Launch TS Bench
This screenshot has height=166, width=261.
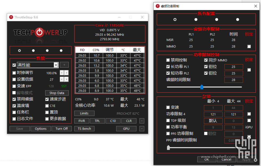point(84,129)
